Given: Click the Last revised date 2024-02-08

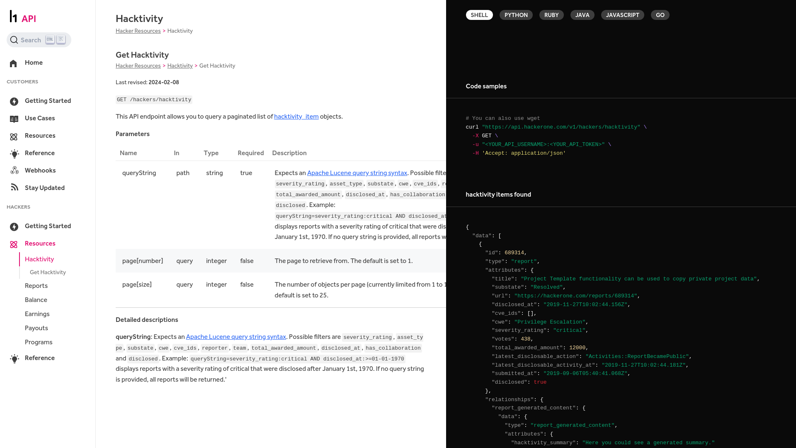Looking at the screenshot, I should coord(164,83).
